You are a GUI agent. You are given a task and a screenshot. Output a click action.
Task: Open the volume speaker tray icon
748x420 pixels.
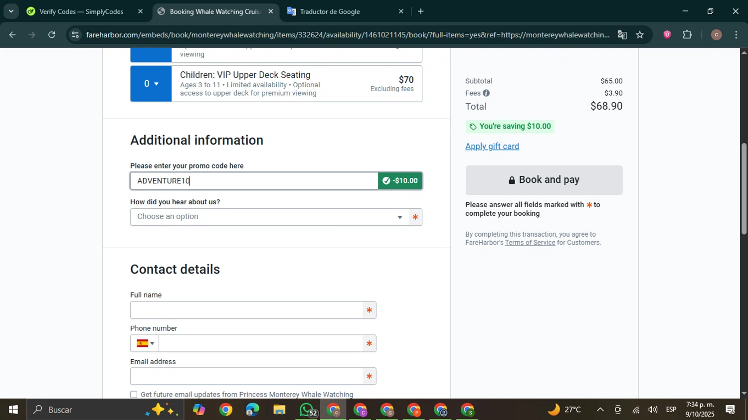pyautogui.click(x=653, y=410)
